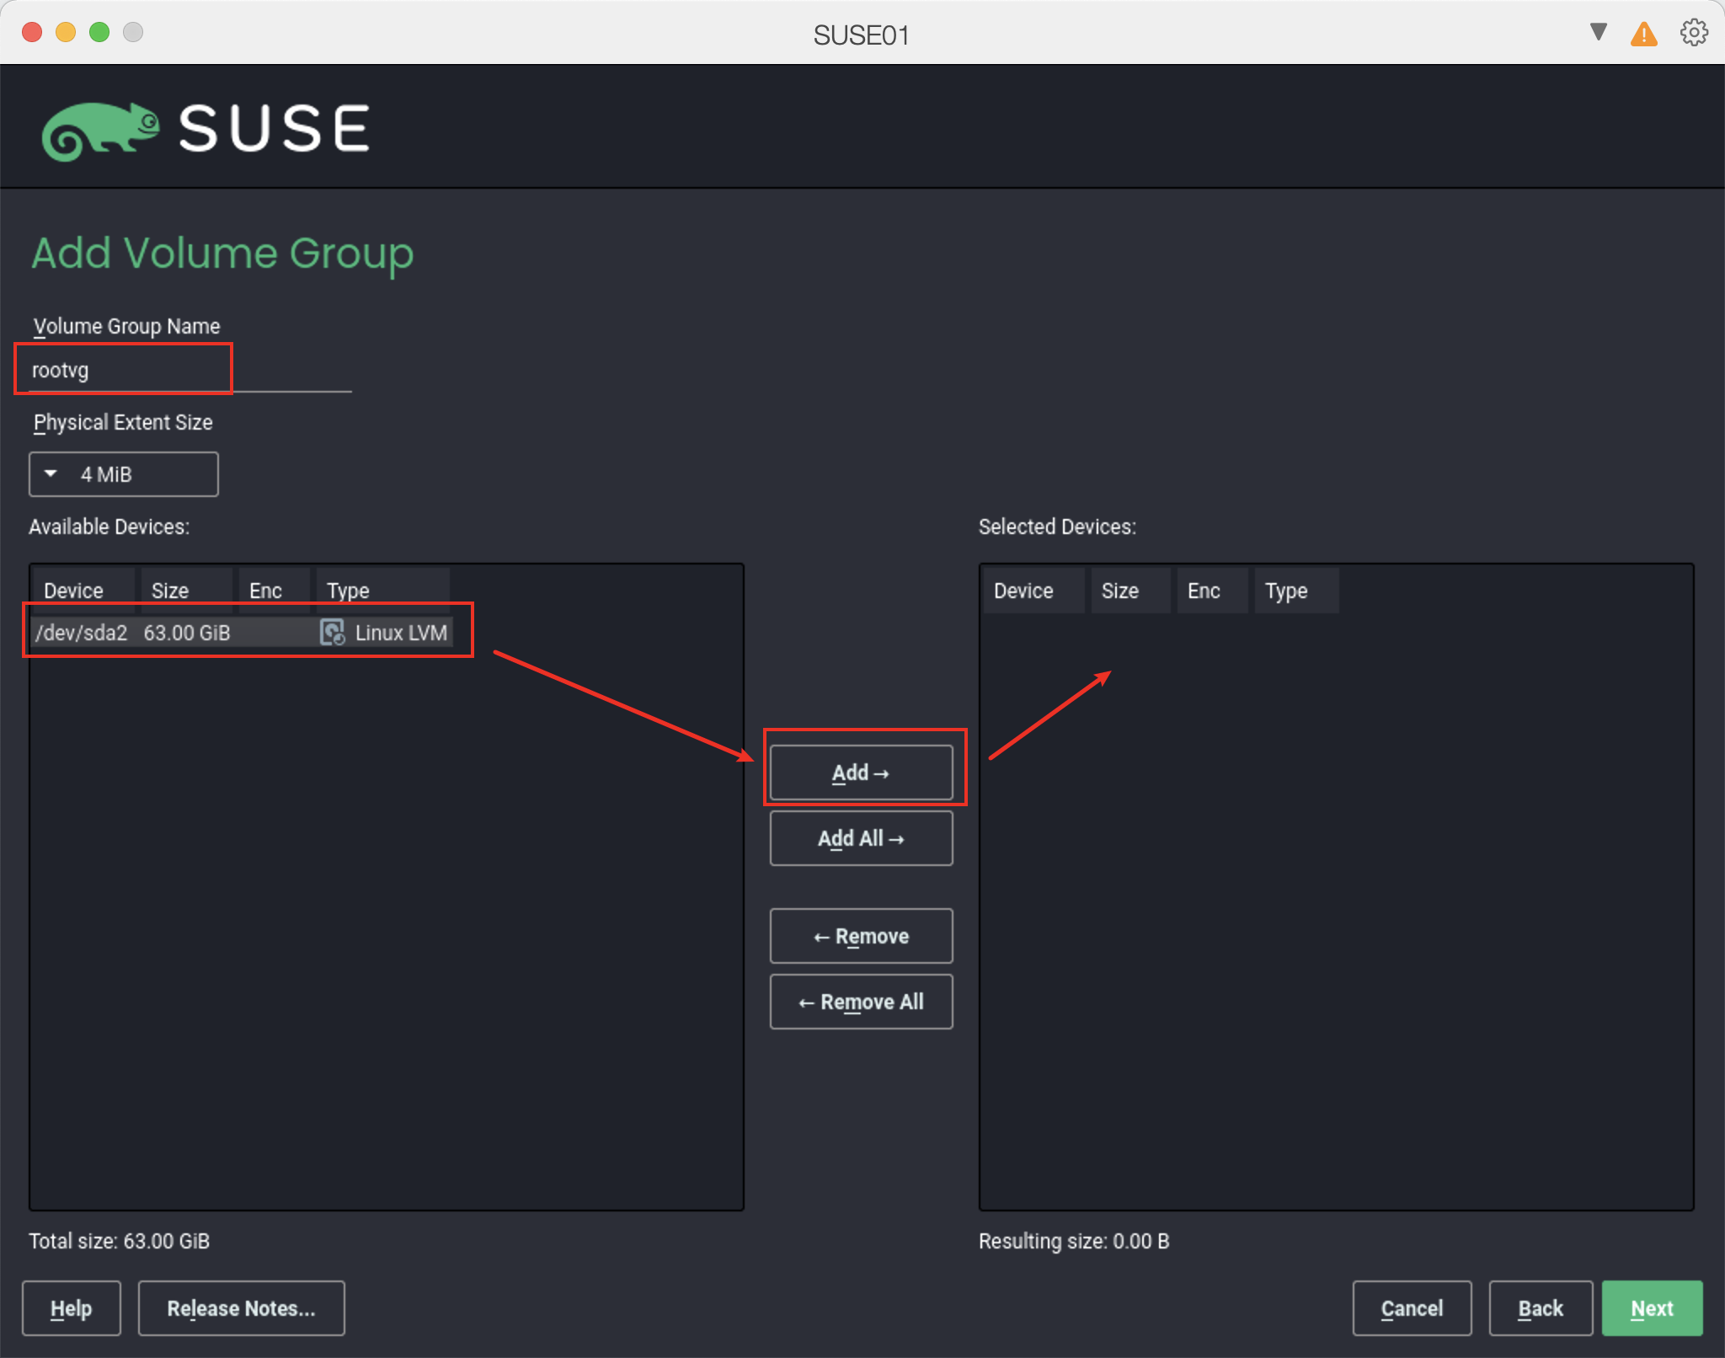Open the Help dialog
The height and width of the screenshot is (1358, 1725).
(72, 1308)
